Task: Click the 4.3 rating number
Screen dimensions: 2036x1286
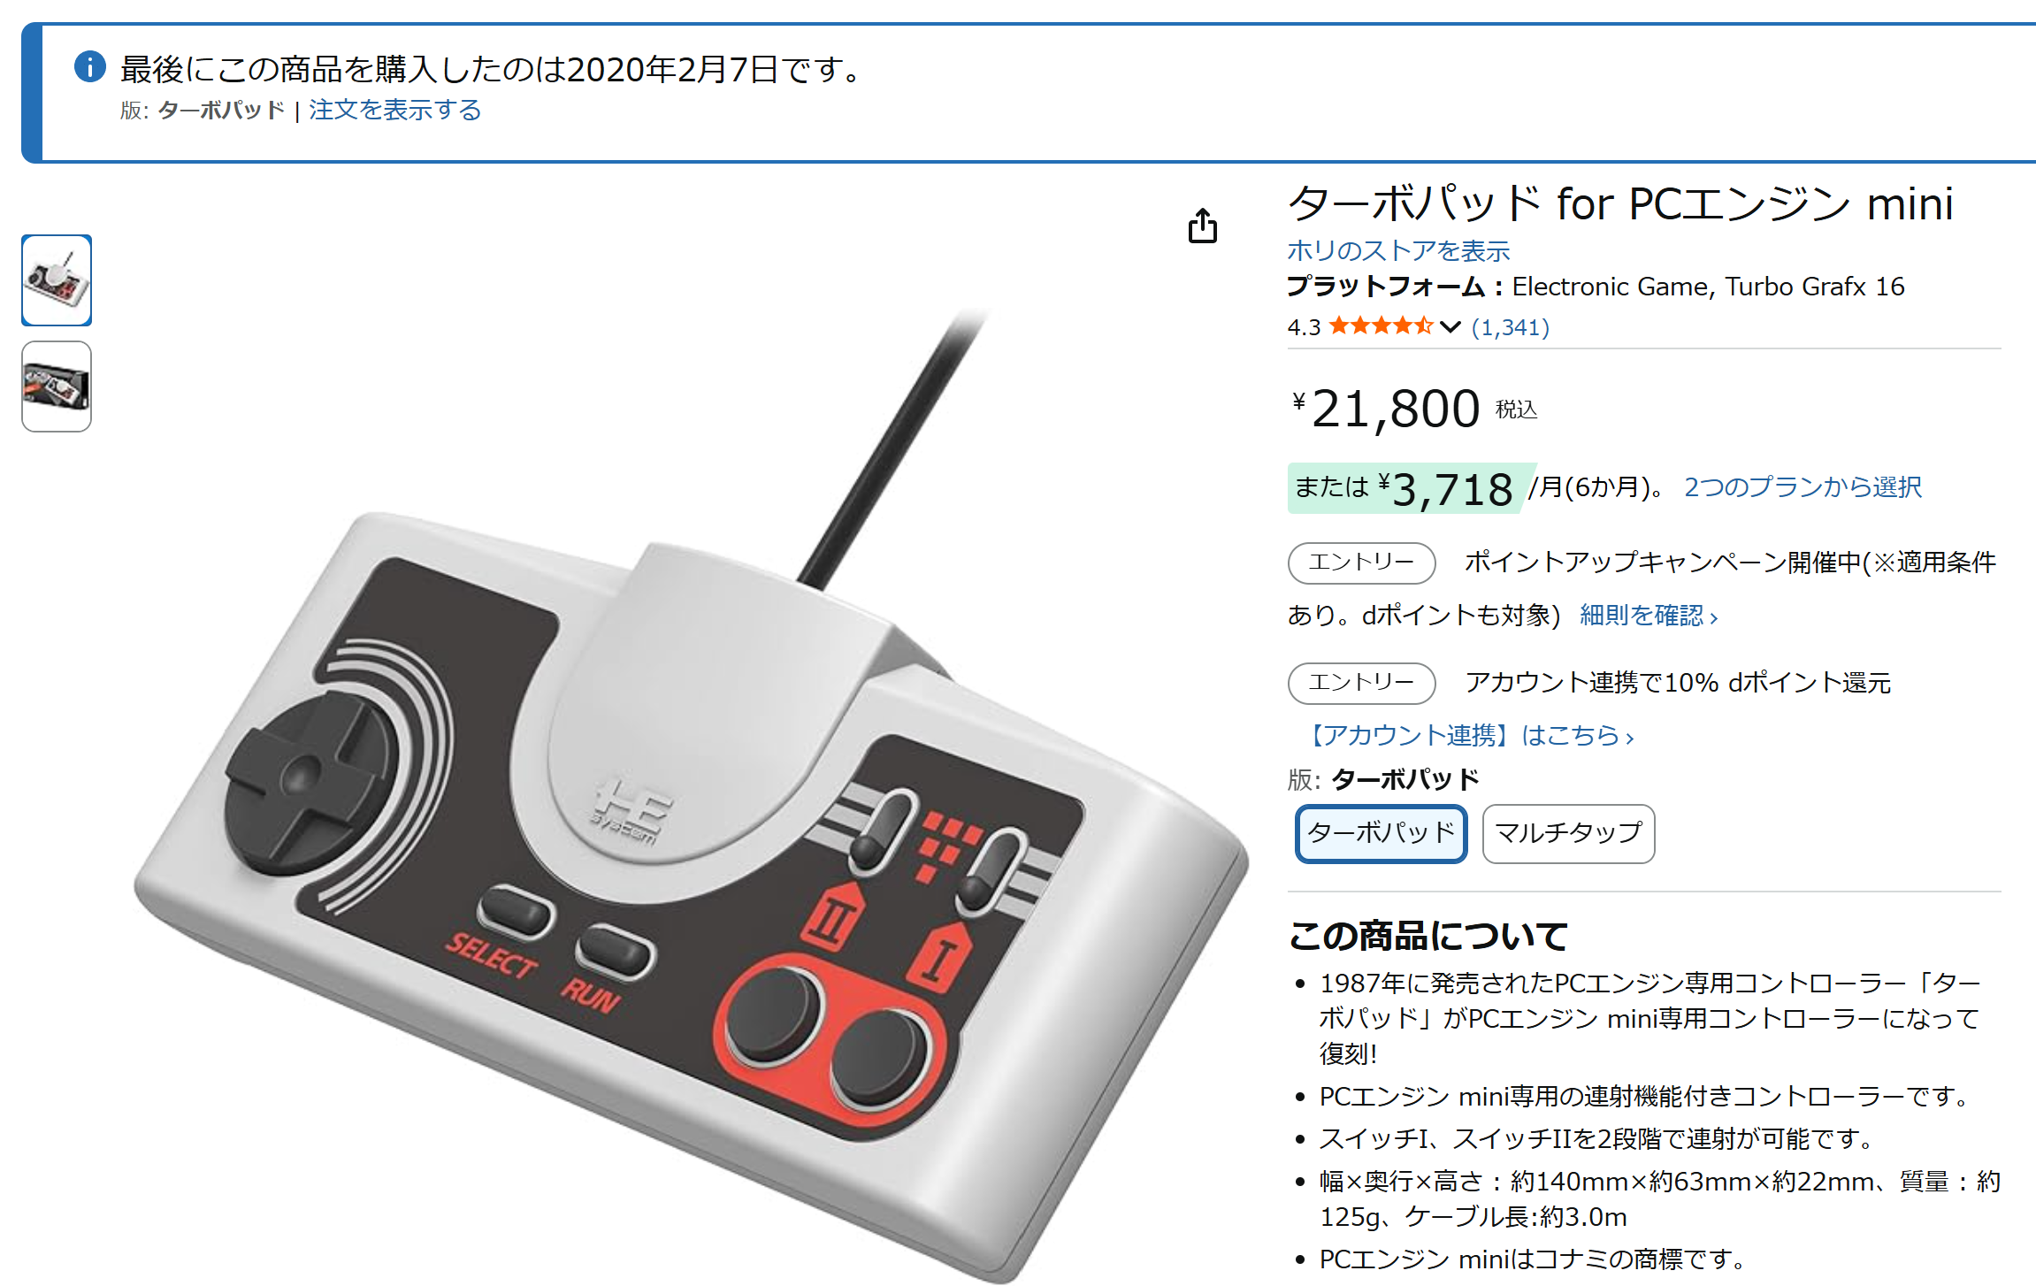Action: tap(1304, 327)
